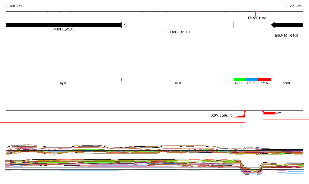Click the U890.SigA.M3 red promoter triangle
This screenshot has width=309, height=184.
click(240, 116)
